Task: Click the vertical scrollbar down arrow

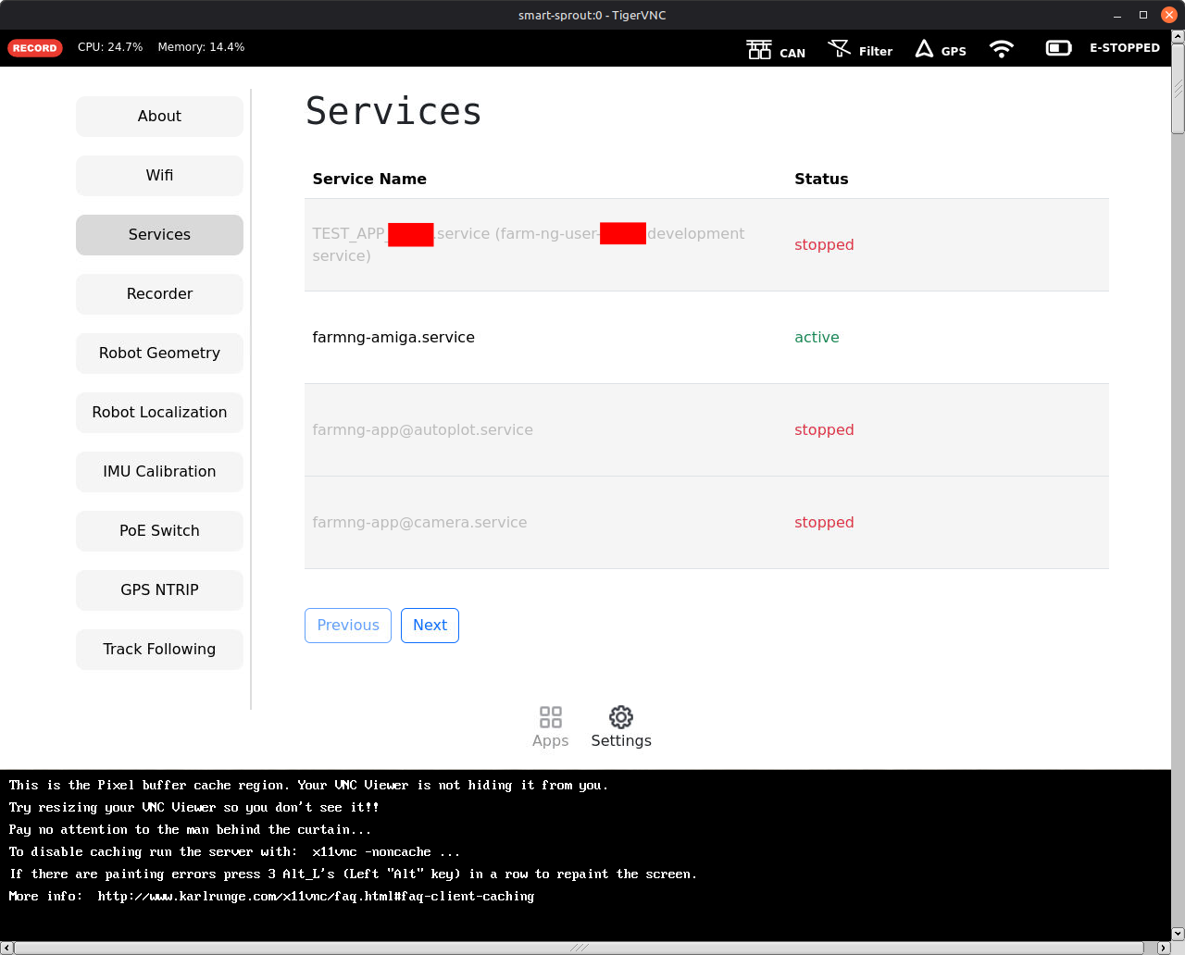Action: point(1178,934)
